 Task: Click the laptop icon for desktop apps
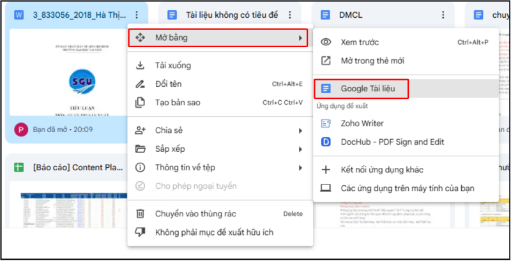[326, 188]
